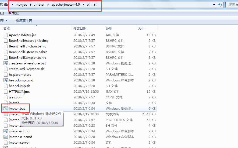The image size is (238, 148).
Task: Click the PROPERTIES 文件 type cell
Action: pyautogui.click(x=119, y=120)
